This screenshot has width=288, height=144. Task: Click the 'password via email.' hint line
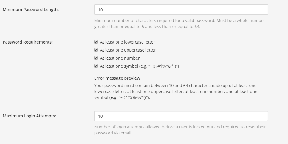(x=113, y=133)
